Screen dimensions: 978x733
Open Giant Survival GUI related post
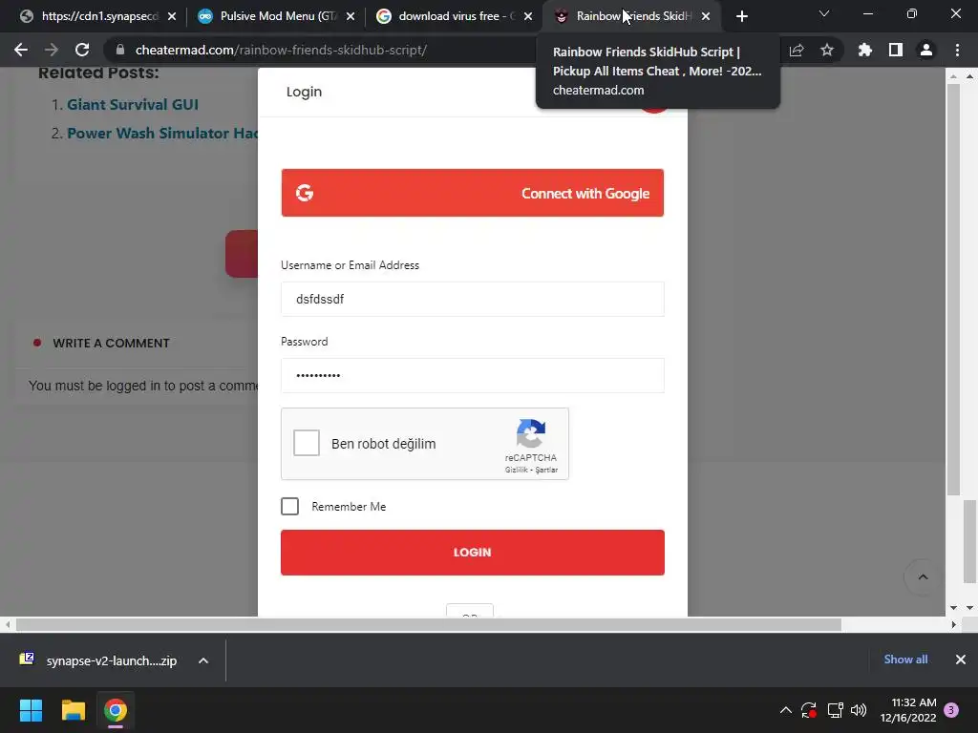point(132,105)
